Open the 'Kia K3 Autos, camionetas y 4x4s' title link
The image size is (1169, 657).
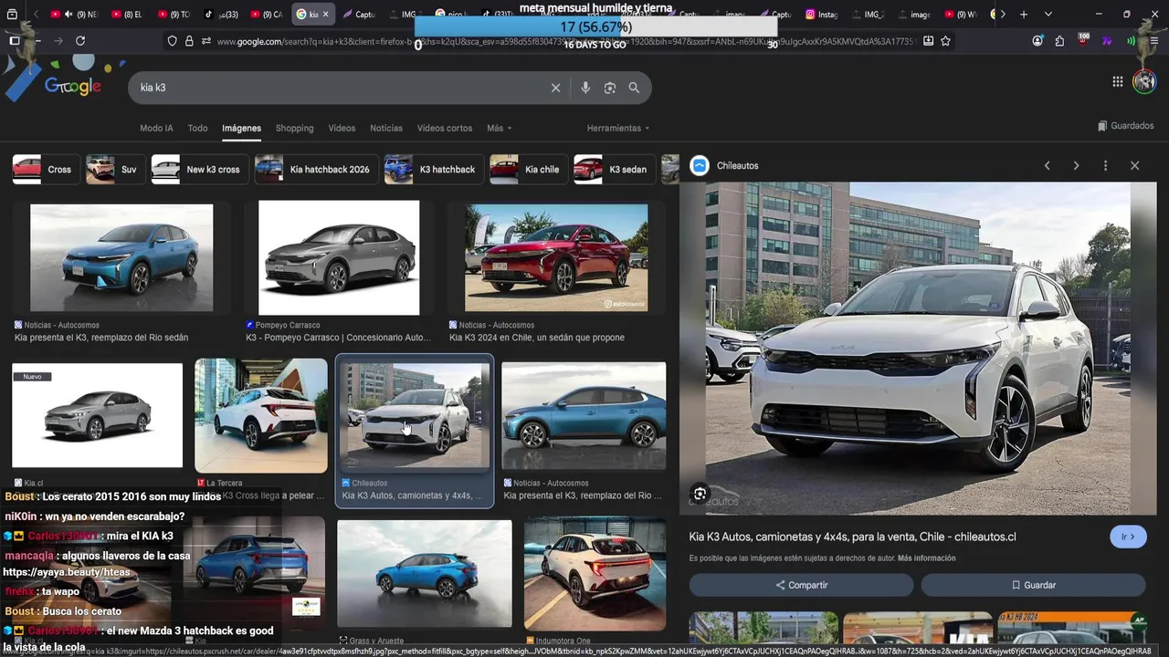(x=852, y=537)
